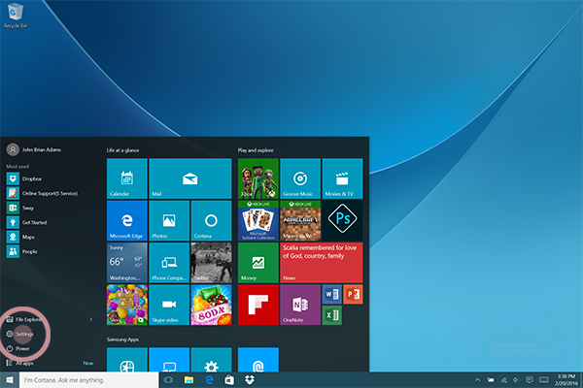Image resolution: width=583 pixels, height=388 pixels.
Task: Open the network status tray icon
Action: (503, 380)
